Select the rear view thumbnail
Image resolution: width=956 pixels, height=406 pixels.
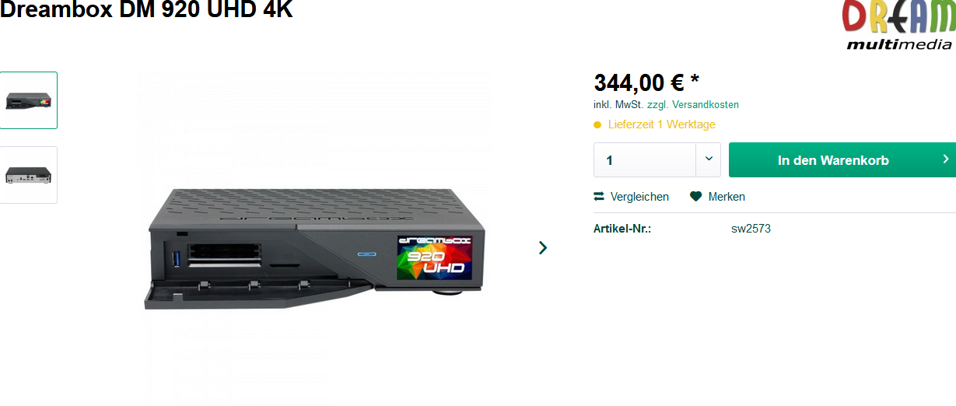[28, 175]
